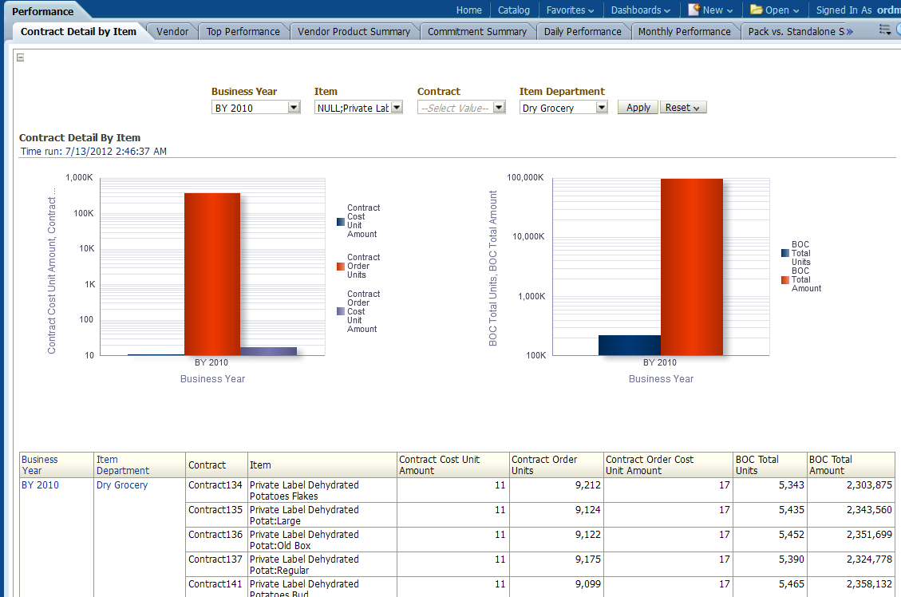Click the New document icon

point(694,10)
